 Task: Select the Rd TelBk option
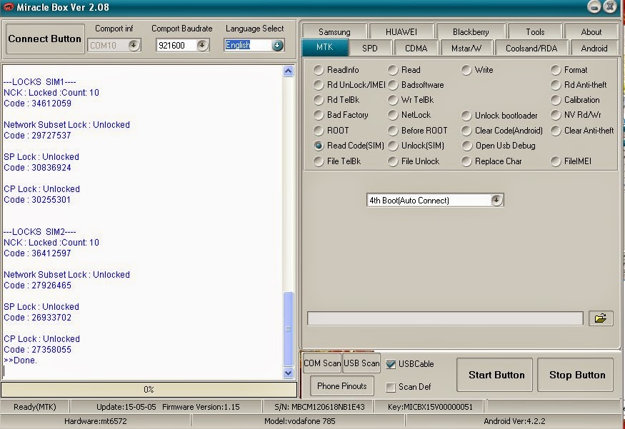click(x=318, y=100)
